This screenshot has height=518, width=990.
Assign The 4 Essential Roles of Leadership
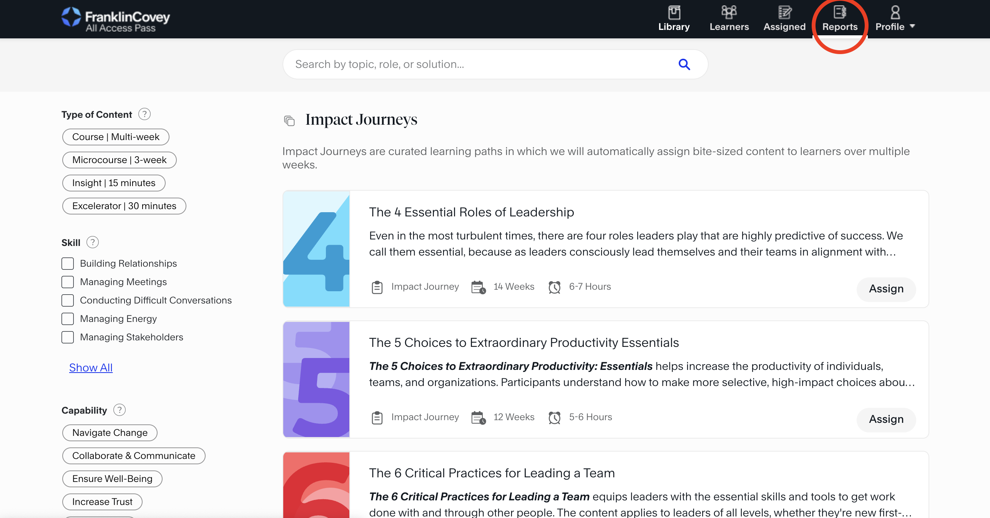[x=886, y=289]
